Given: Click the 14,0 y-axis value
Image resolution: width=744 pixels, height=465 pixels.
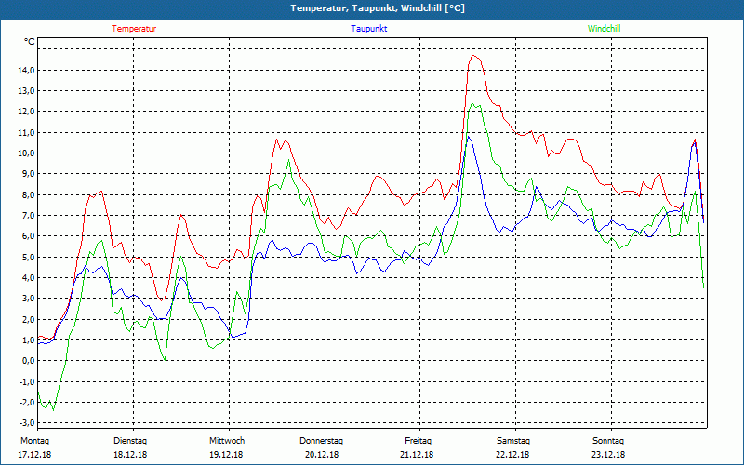Looking at the screenshot, I should tap(27, 71).
